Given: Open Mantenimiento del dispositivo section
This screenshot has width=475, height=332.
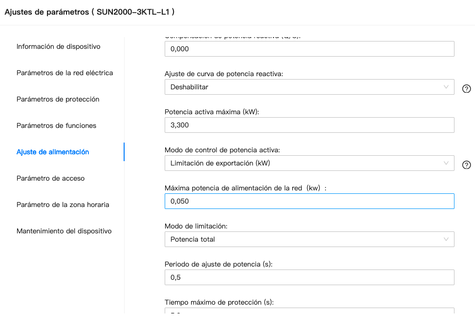Looking at the screenshot, I should pos(64,231).
